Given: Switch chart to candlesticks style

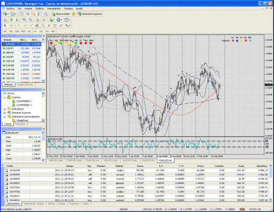Looking at the screenshot, I should point(11,20).
